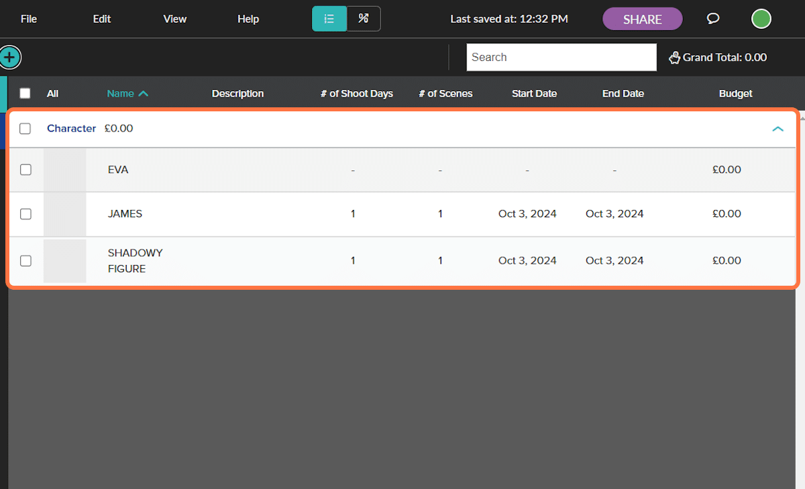Open the File menu
This screenshot has width=805, height=489.
(29, 19)
